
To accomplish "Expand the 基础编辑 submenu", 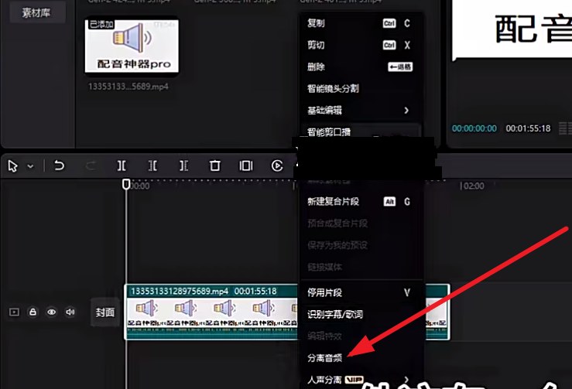I will [x=360, y=111].
